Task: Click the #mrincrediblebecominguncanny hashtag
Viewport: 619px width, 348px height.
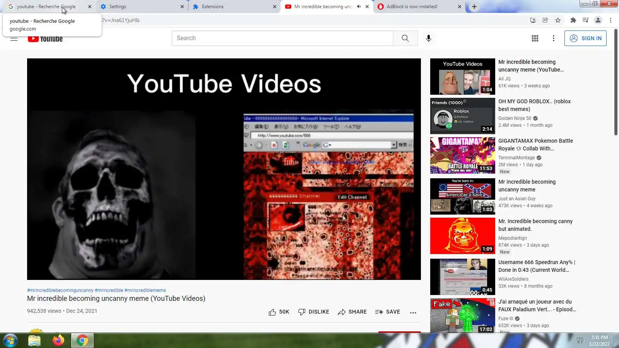Action: point(60,290)
